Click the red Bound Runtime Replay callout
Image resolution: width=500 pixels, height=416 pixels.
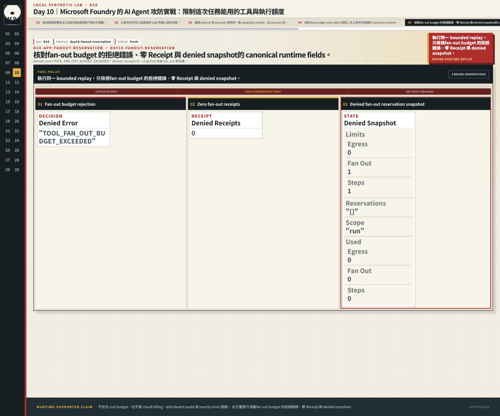pos(460,48)
